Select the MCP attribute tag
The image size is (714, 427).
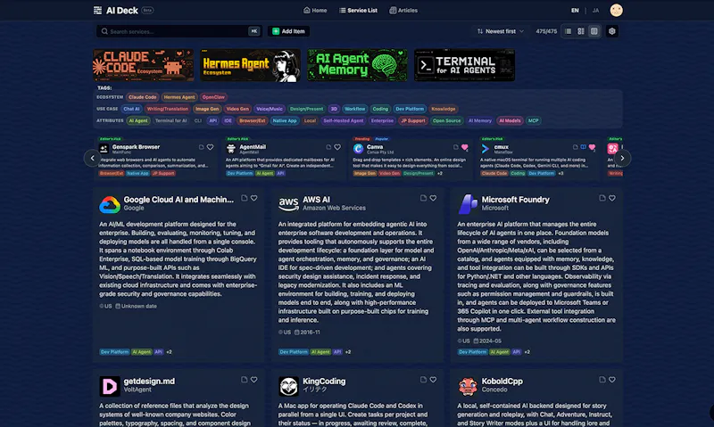tap(533, 120)
